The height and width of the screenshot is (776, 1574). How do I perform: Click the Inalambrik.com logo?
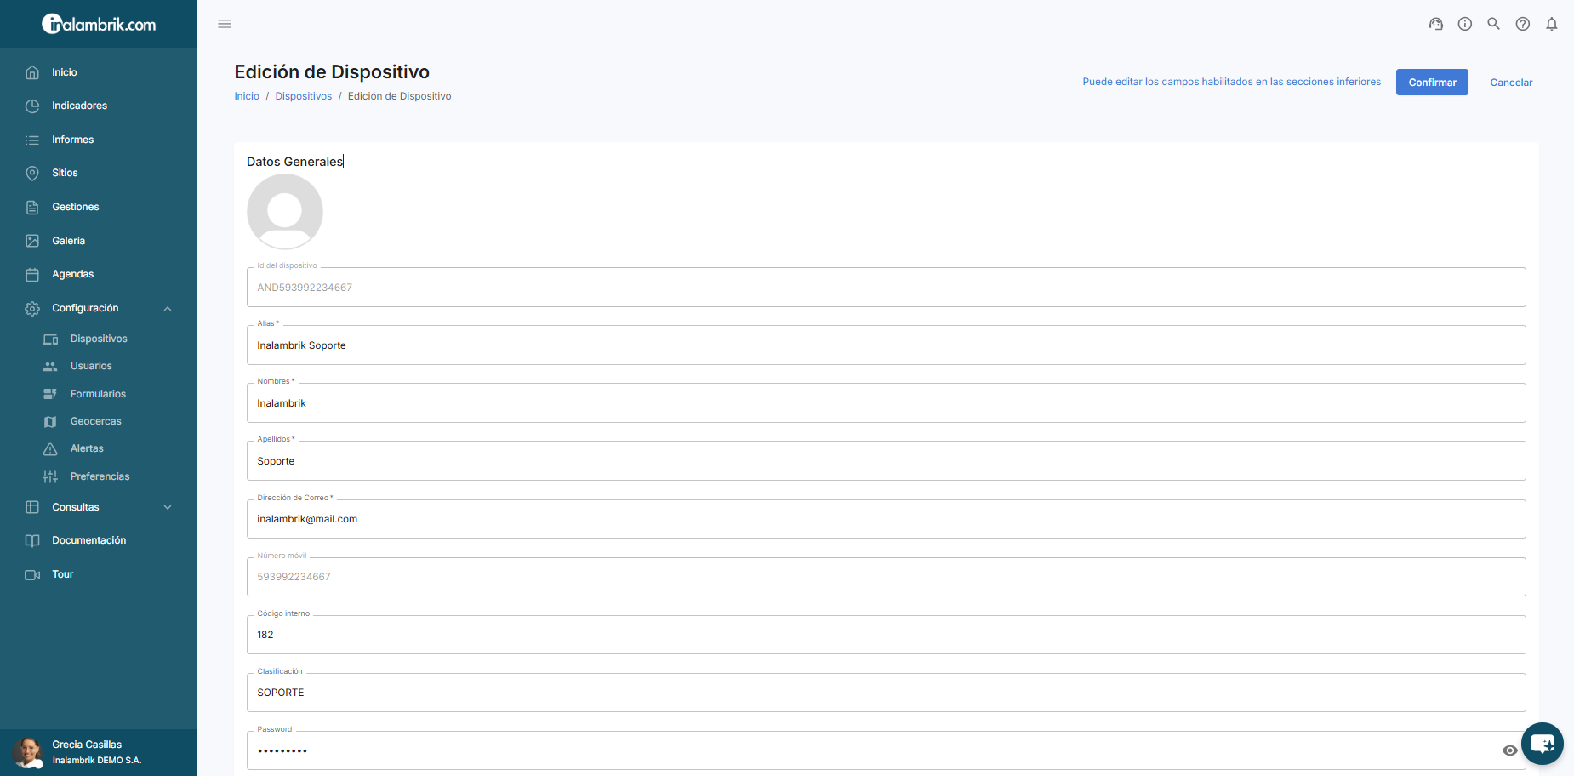[99, 24]
